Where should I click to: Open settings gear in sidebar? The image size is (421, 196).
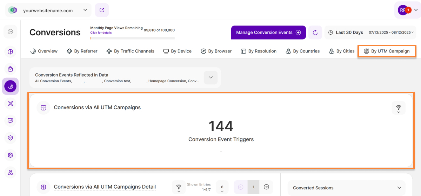click(x=11, y=155)
